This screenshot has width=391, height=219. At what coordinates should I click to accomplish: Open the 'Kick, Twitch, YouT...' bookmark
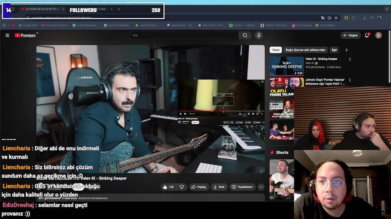212,25
